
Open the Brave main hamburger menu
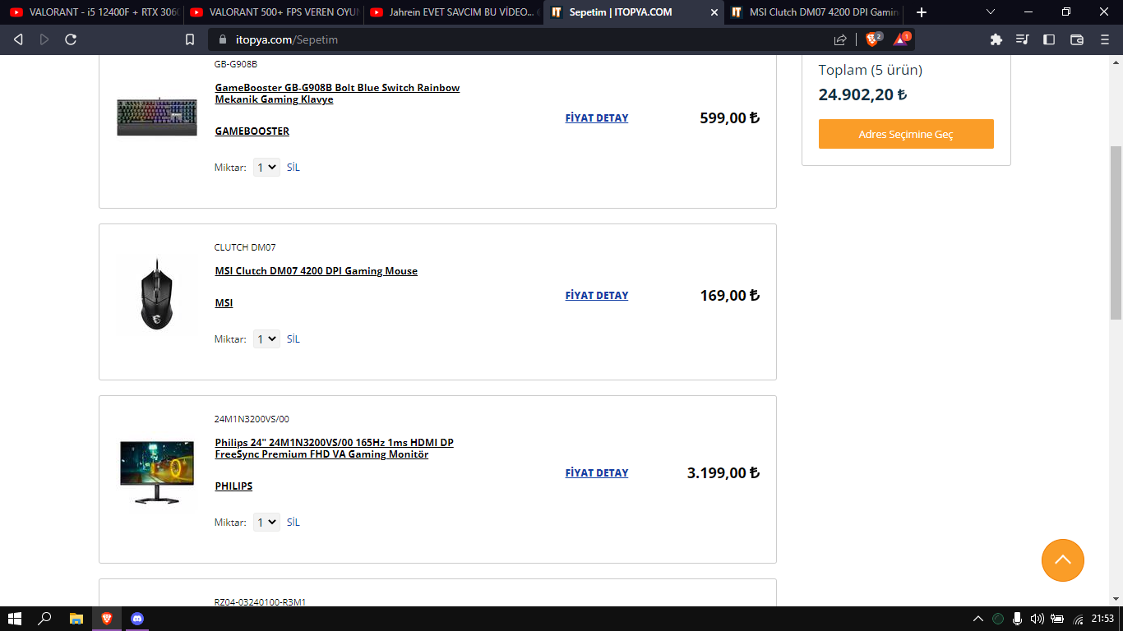click(1105, 39)
